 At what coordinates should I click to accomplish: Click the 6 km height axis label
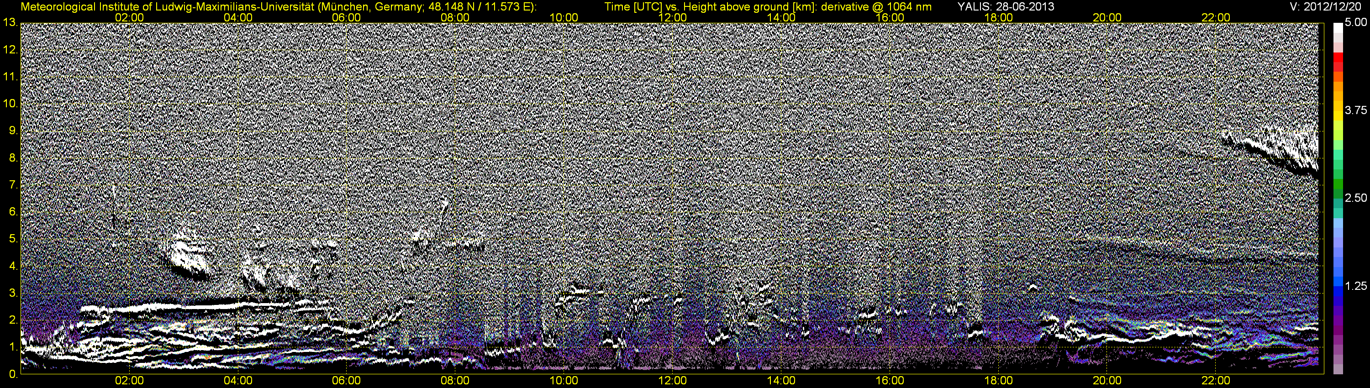13,211
